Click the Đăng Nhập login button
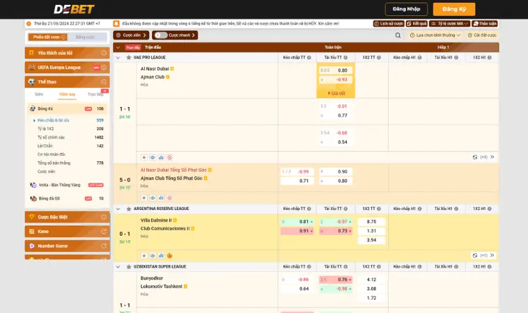 click(406, 9)
